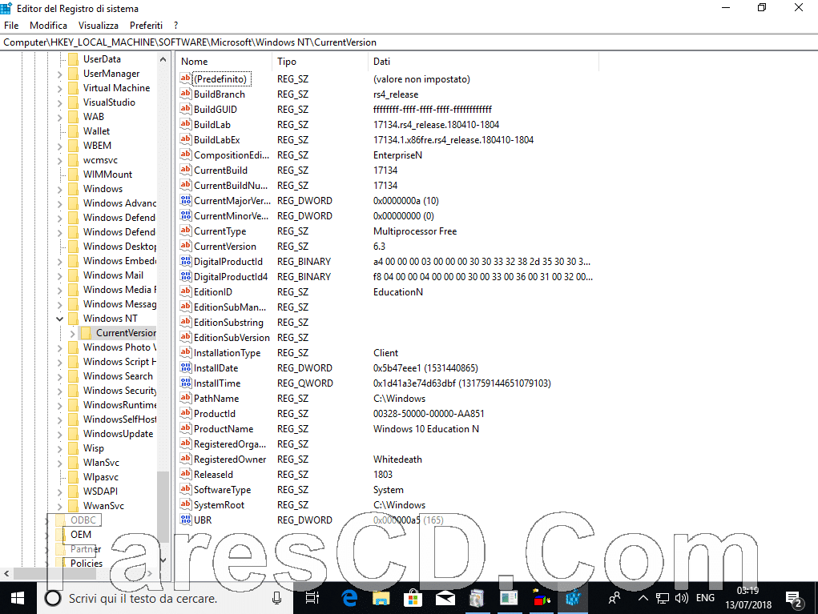Select the CurrentBuild value name
Image resolution: width=818 pixels, height=614 pixels.
point(220,170)
